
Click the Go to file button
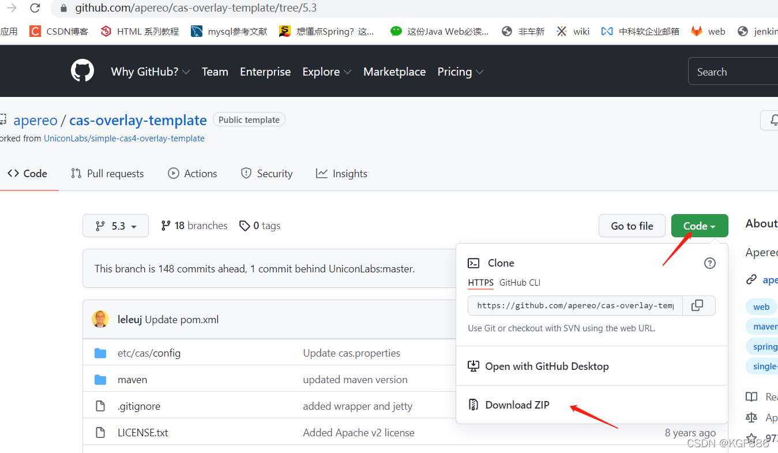click(x=632, y=226)
